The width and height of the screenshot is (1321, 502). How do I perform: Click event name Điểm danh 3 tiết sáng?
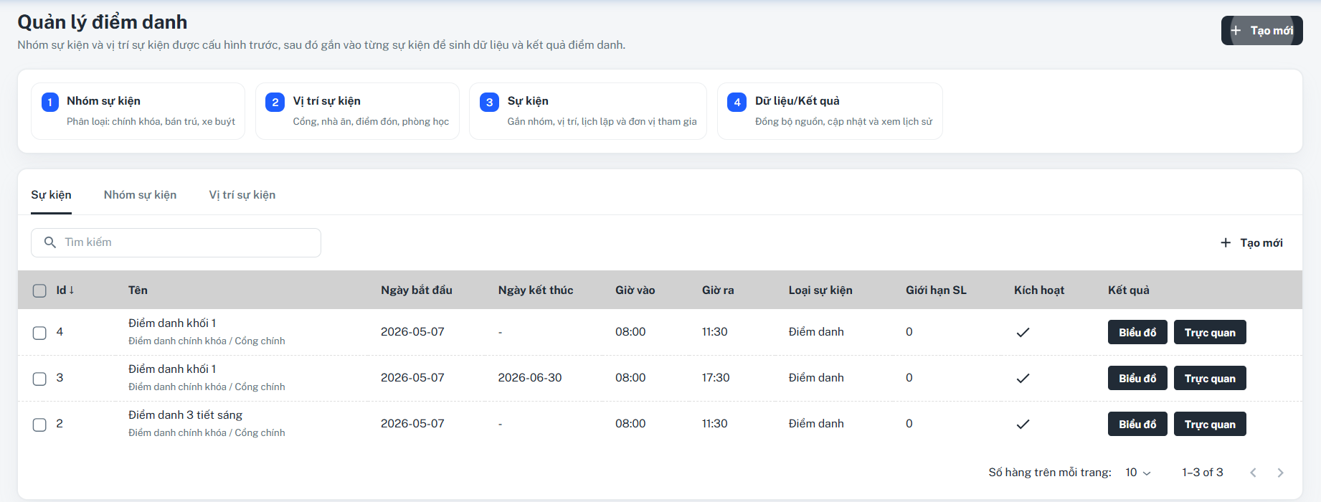pos(185,415)
